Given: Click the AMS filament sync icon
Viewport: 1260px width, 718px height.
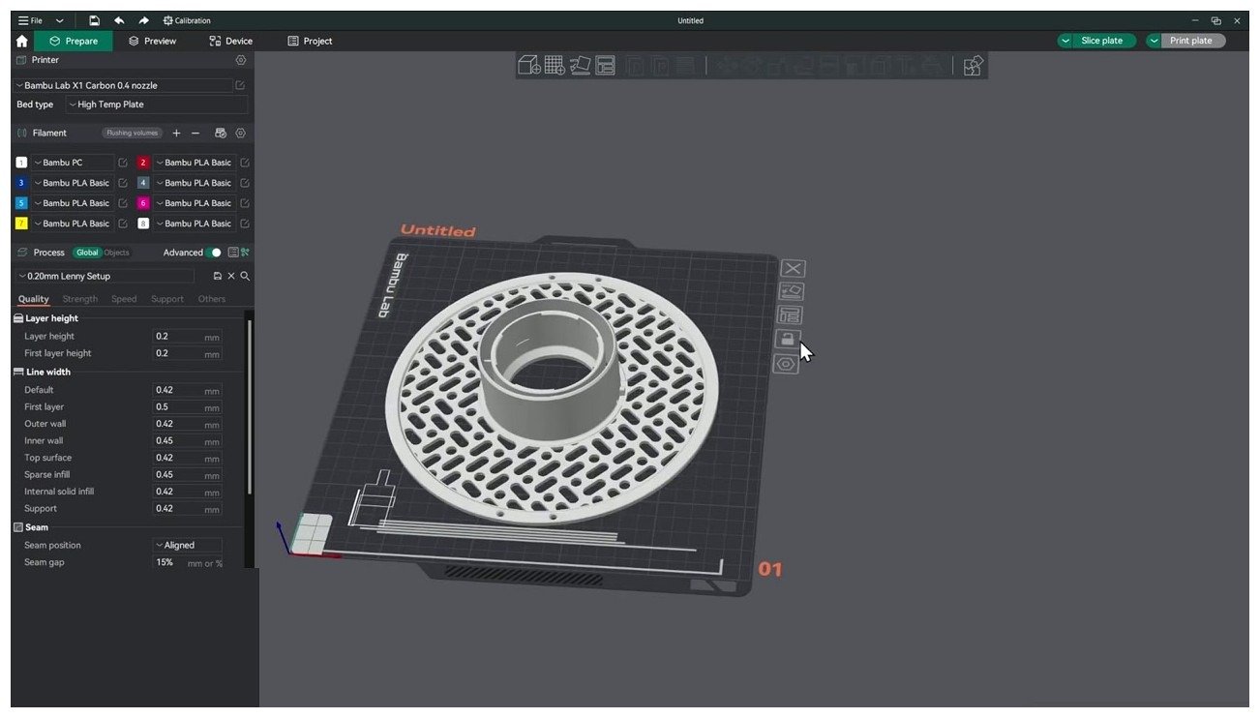Looking at the screenshot, I should coord(221,134).
